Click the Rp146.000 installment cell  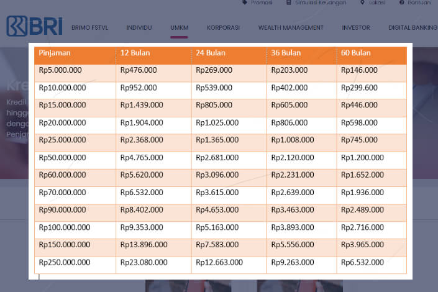coord(372,73)
